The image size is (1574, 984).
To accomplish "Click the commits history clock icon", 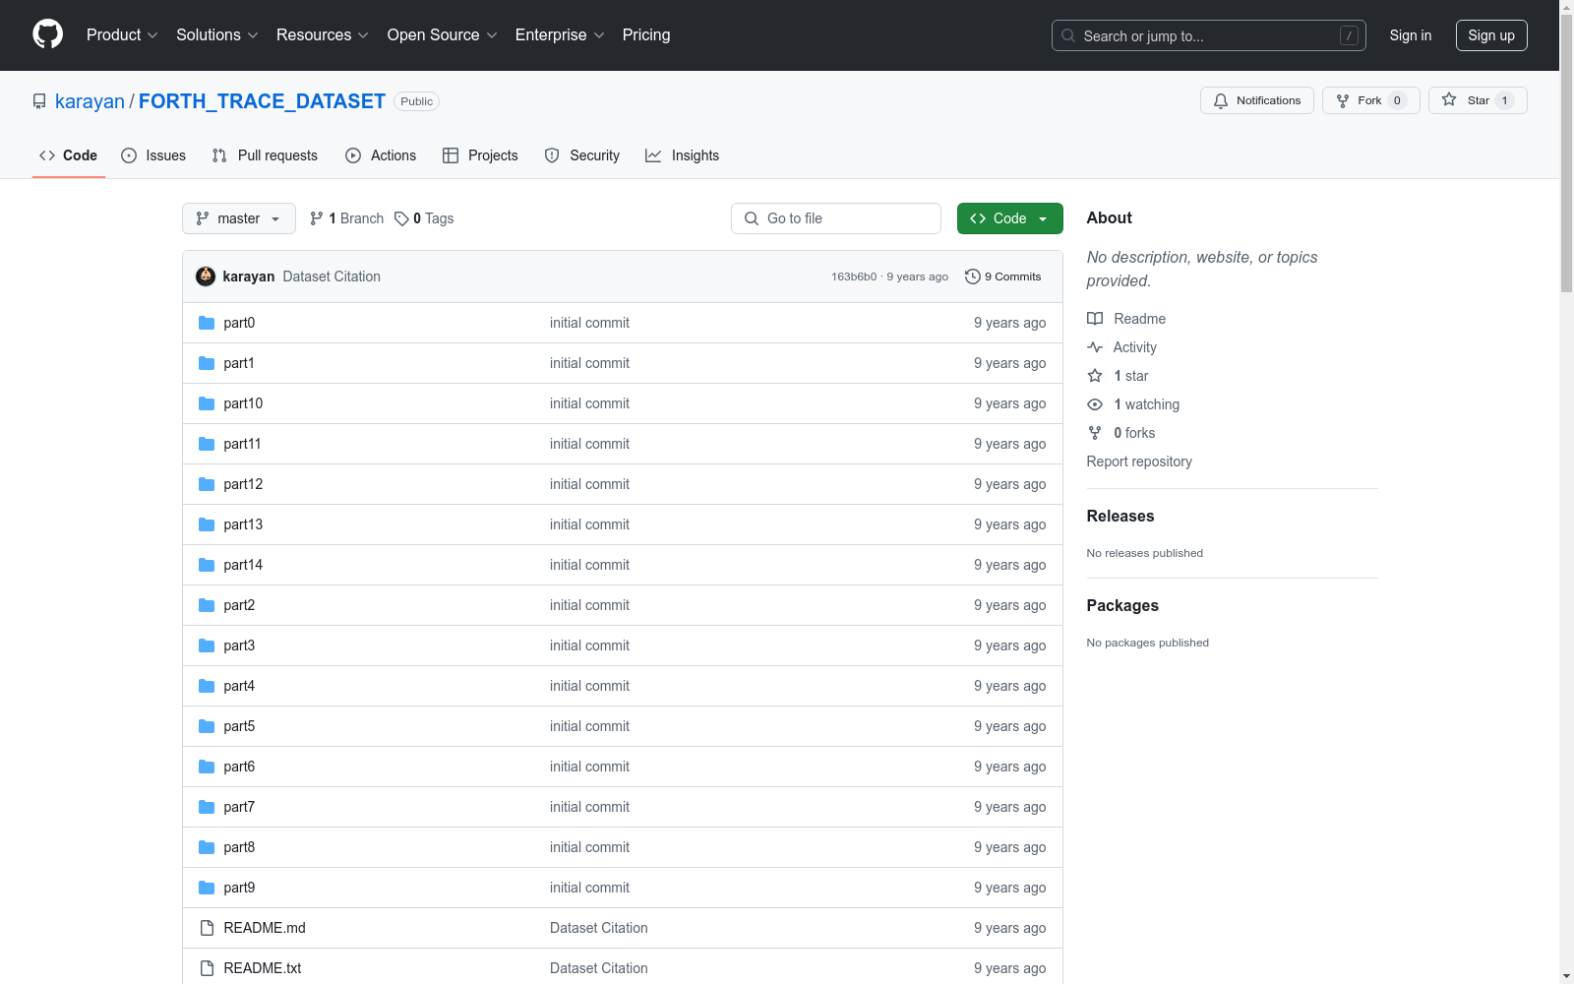I will (973, 277).
